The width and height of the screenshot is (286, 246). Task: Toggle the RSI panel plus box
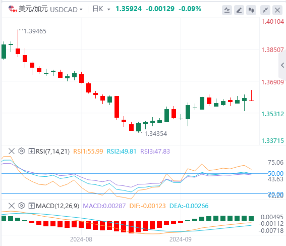click(32, 151)
